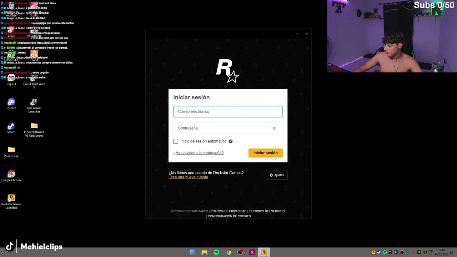457x257 pixels.
Task: Click the yellow Iniciar sesión button
Action: pyautogui.click(x=265, y=153)
